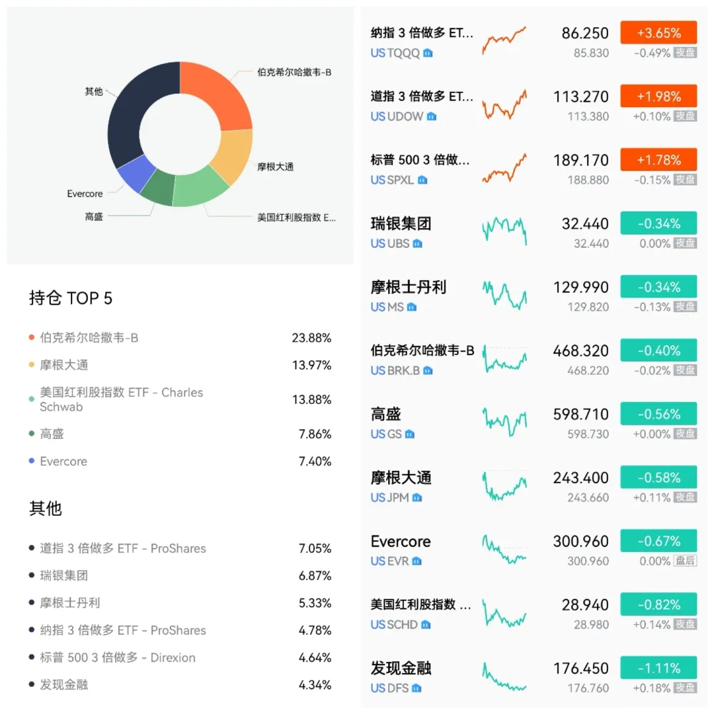
Task: Click the 129.990 price for 摩根士丹利
Action: [x=580, y=288]
